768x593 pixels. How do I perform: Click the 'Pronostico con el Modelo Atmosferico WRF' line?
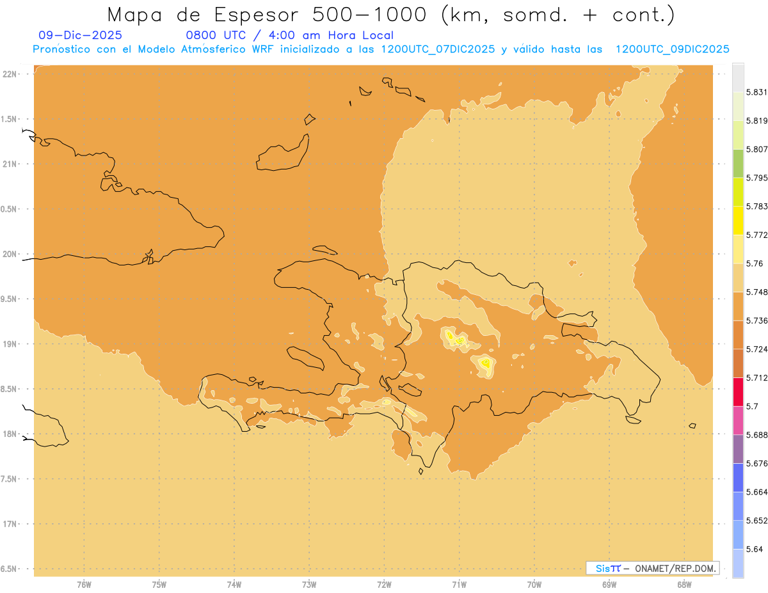click(x=152, y=49)
